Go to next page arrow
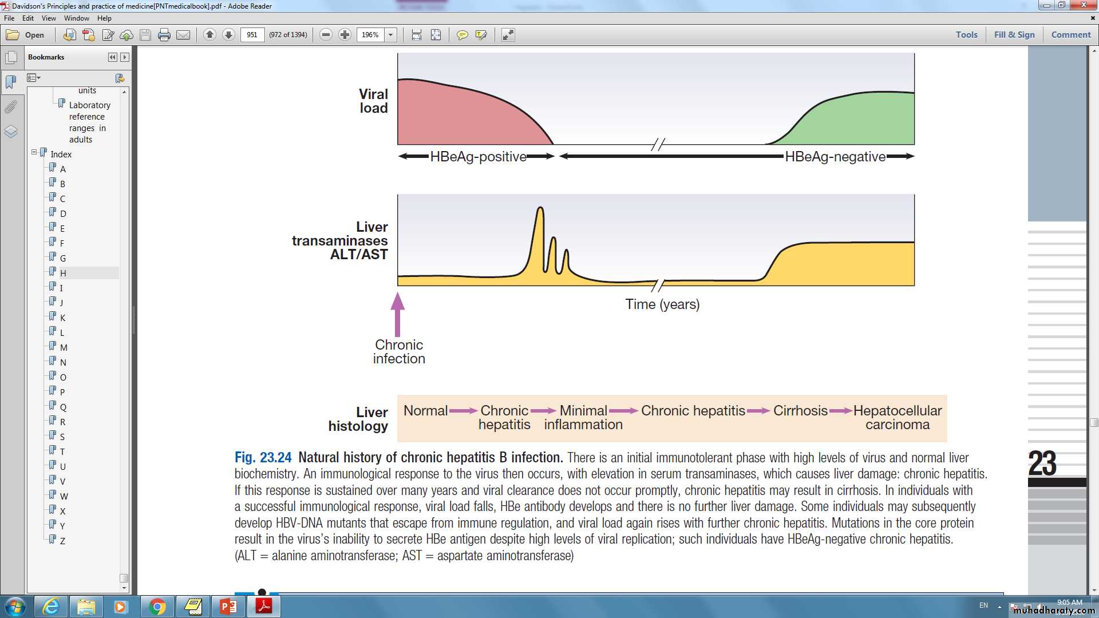 pos(228,35)
